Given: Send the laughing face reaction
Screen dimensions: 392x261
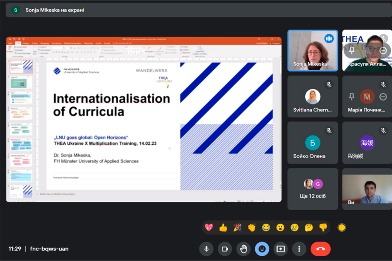Looking at the screenshot, I should [x=266, y=227].
